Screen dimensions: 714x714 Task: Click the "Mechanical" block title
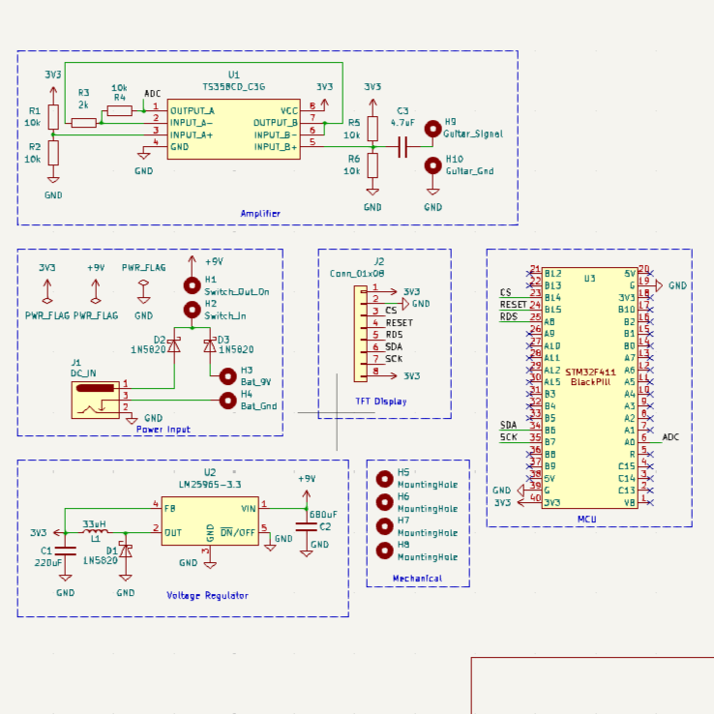pos(417,579)
